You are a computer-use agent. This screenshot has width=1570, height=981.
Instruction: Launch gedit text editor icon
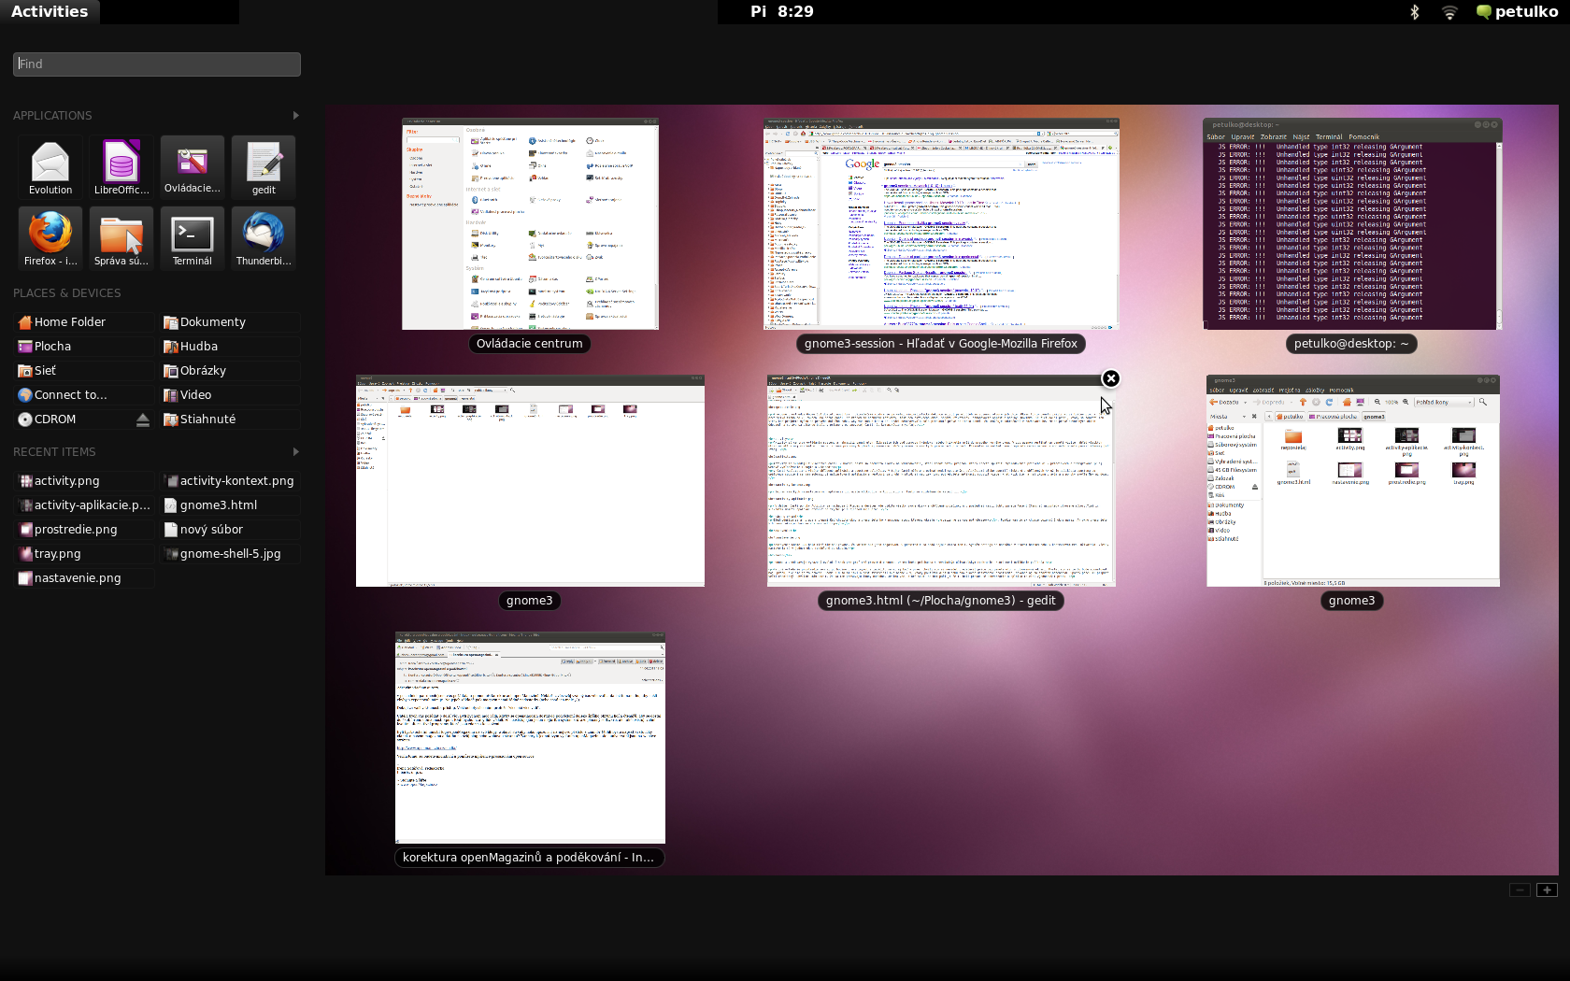click(264, 165)
